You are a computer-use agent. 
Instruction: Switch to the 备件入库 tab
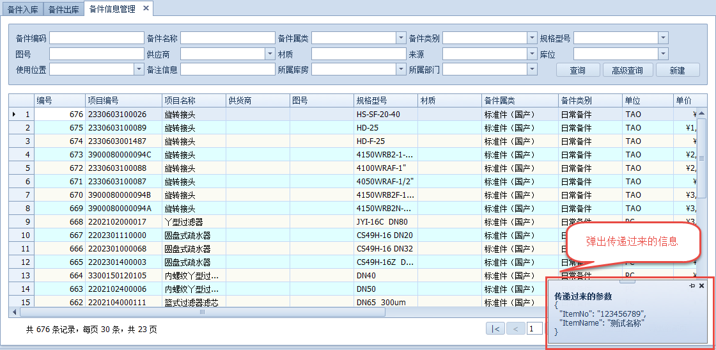click(22, 10)
